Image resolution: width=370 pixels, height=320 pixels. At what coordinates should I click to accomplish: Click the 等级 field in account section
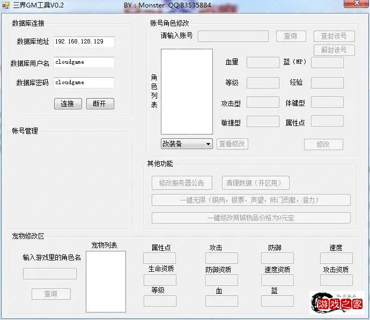point(263,83)
